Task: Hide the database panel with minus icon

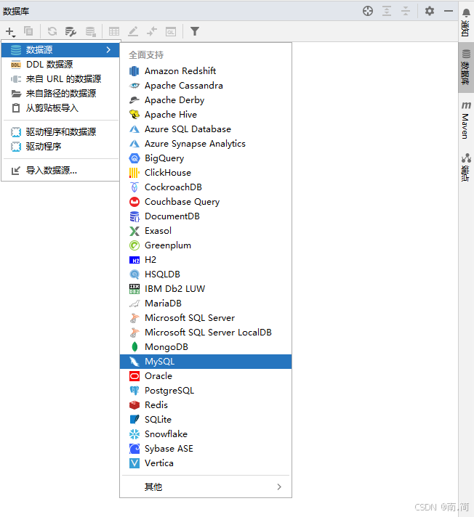Action: [x=449, y=11]
